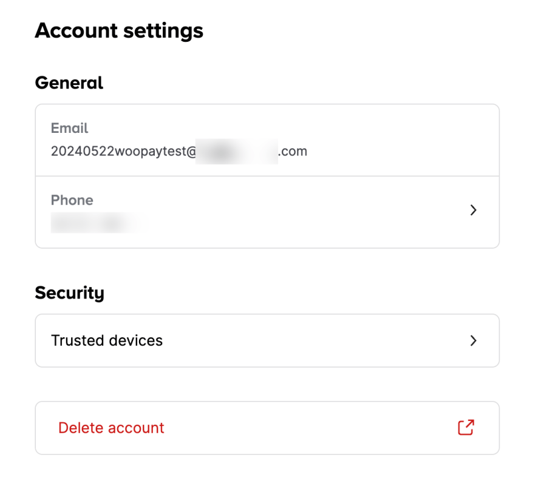Select the Trusted devices label text
544x486 pixels.
click(107, 341)
